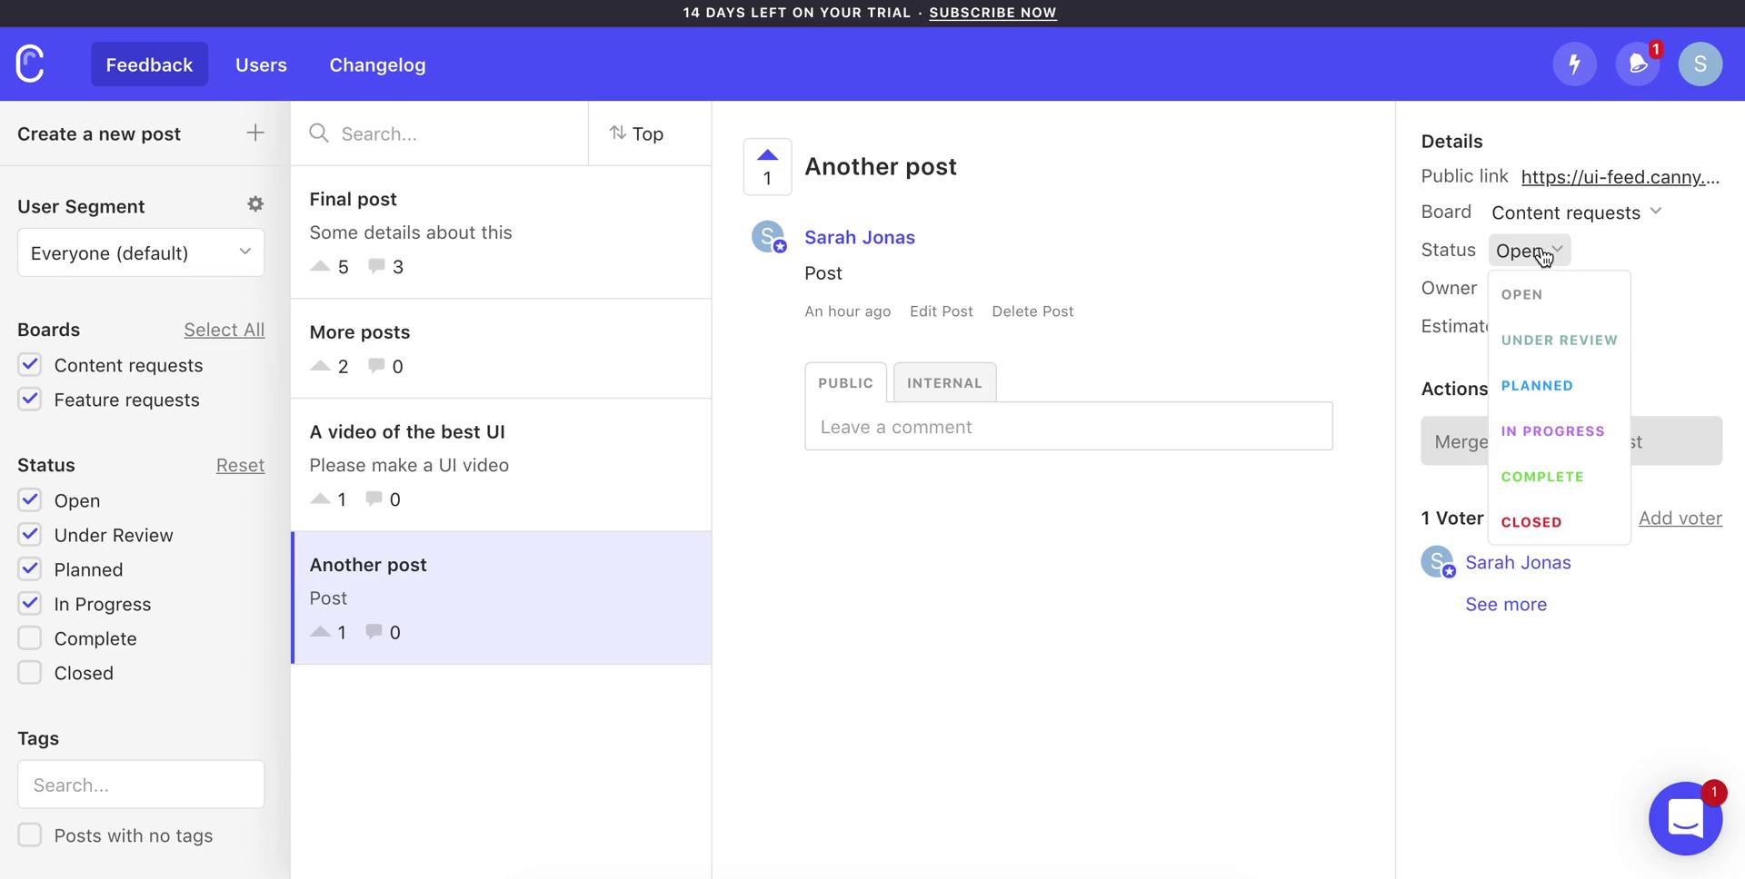Image resolution: width=1745 pixels, height=879 pixels.
Task: Click the Canny logo icon
Action: [30, 64]
